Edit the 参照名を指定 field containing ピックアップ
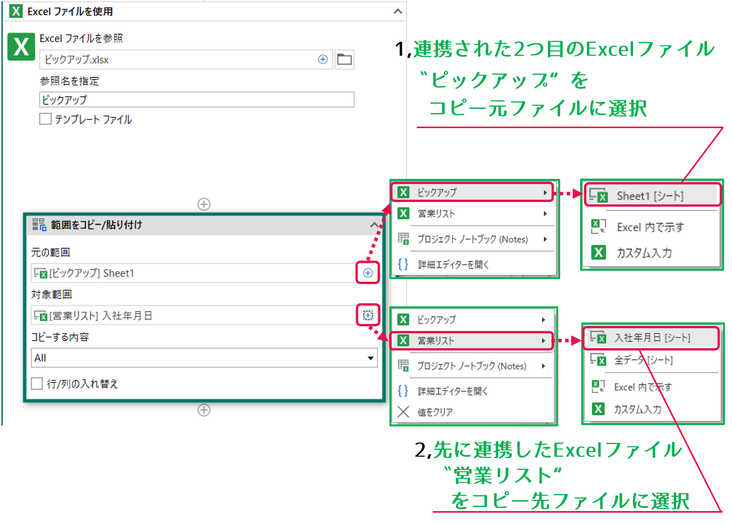 (197, 100)
